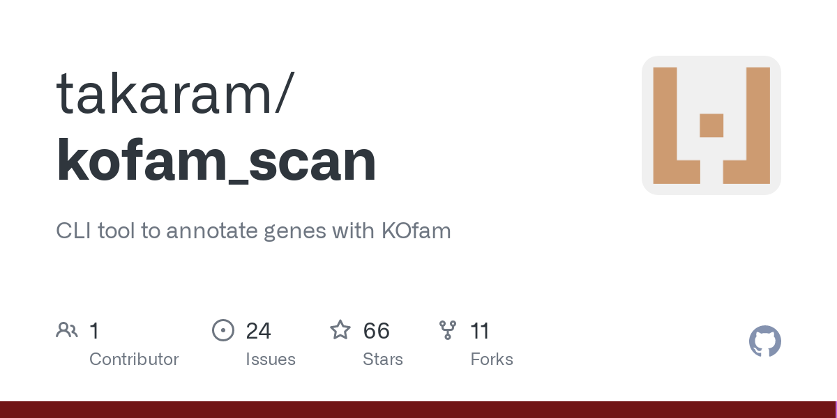The width and height of the screenshot is (837, 418).
Task: Click the dark red language bar
Action: point(418,410)
